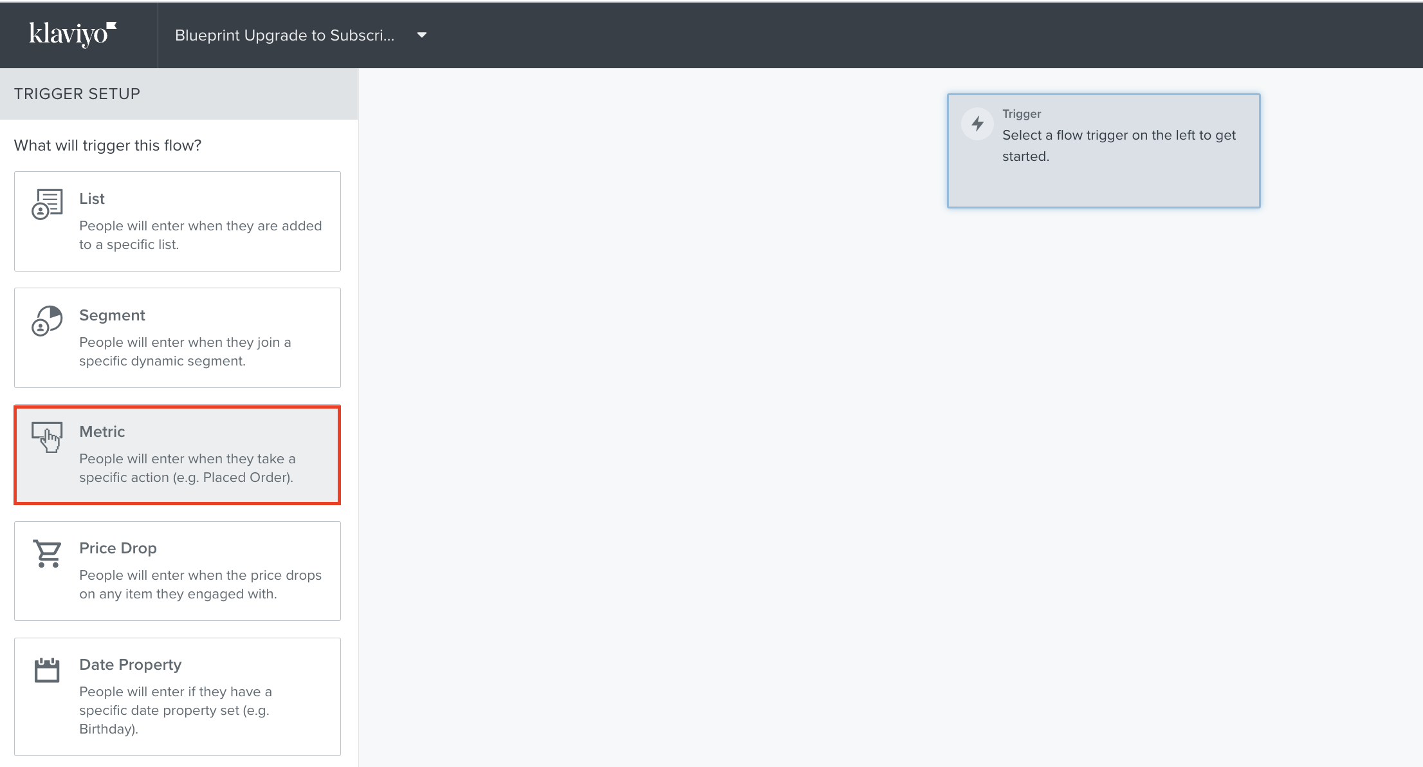Click the Price Drop shopping cart icon

point(47,553)
